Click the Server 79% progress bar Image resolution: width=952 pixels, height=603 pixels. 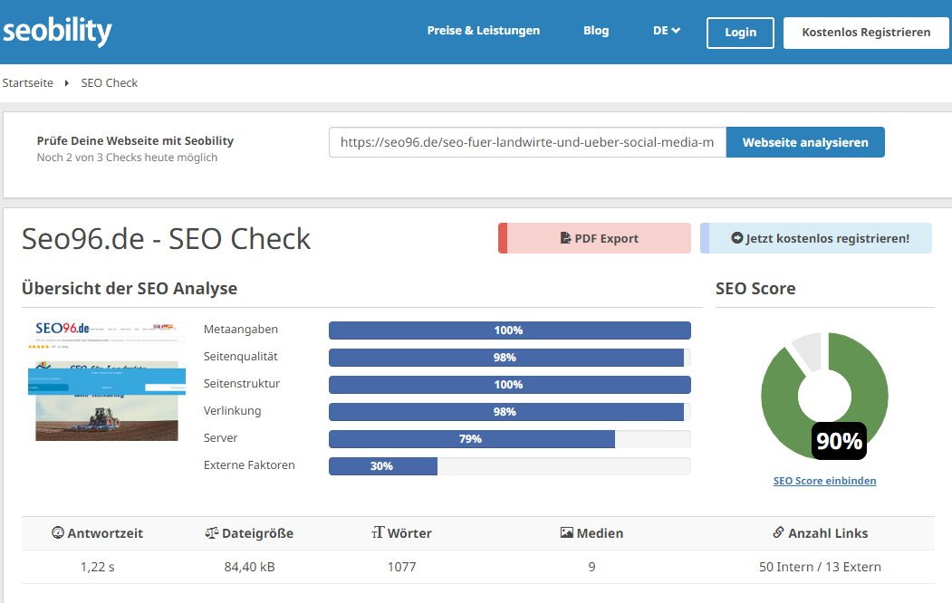(509, 439)
